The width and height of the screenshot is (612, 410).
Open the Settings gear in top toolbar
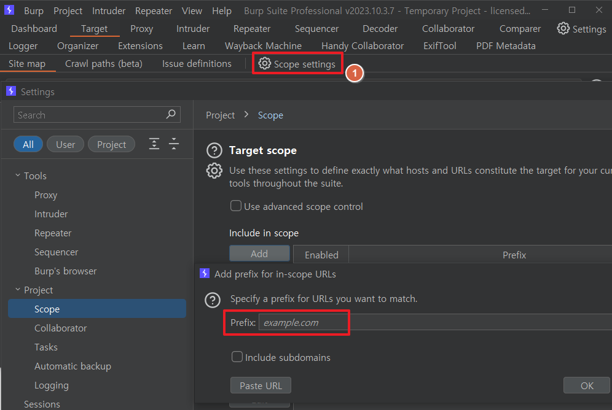click(x=581, y=29)
